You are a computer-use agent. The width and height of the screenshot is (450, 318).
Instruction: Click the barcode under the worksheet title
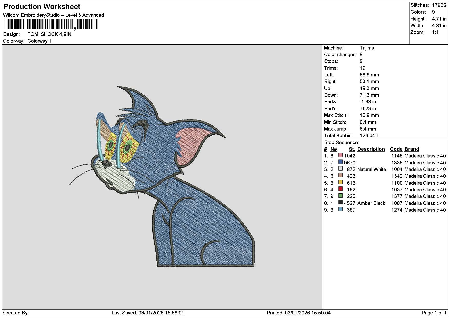51,24
